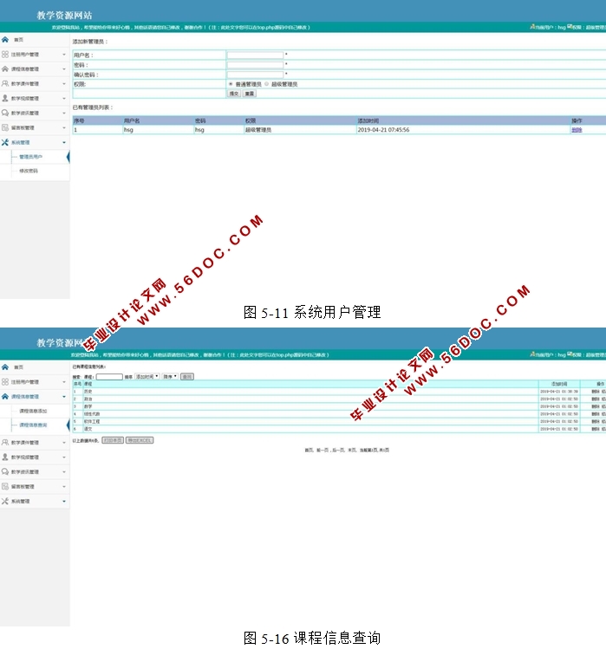The image size is (606, 649).
Task: Click the 线性代数 course row
Action: pos(339,414)
